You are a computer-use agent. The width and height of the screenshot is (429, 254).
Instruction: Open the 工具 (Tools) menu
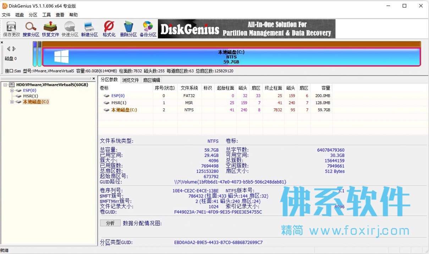point(46,15)
